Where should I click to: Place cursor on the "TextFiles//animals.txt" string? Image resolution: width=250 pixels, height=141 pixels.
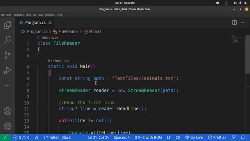point(144,78)
